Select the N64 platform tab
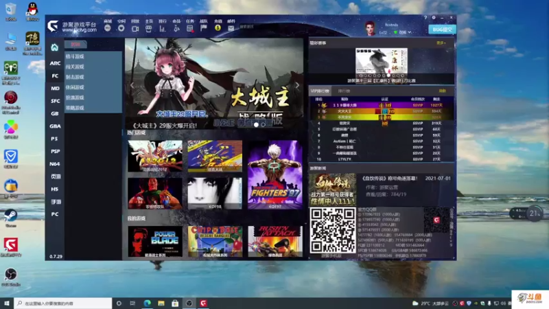 pyautogui.click(x=55, y=164)
